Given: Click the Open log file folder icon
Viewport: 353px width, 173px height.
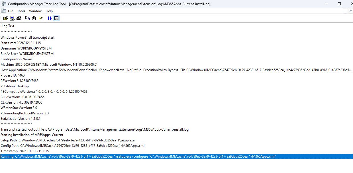Looking at the screenshot, I should pos(5,18).
